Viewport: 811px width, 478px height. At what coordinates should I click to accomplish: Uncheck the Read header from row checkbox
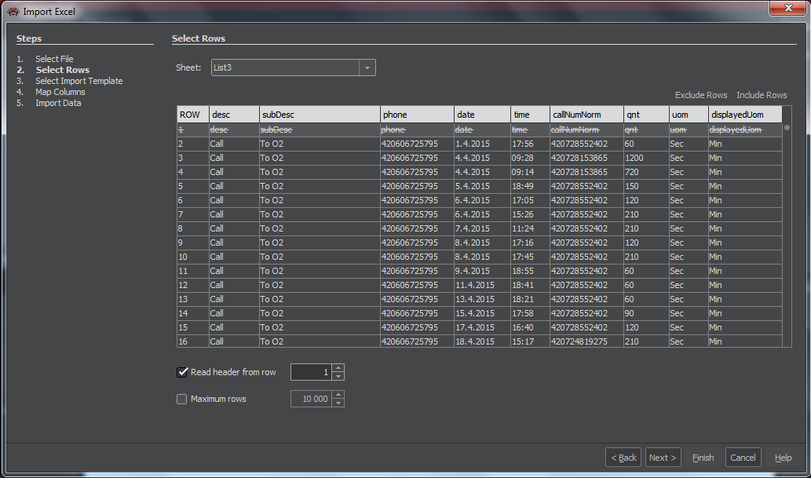(183, 372)
